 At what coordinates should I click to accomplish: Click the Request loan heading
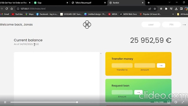(x=120, y=86)
